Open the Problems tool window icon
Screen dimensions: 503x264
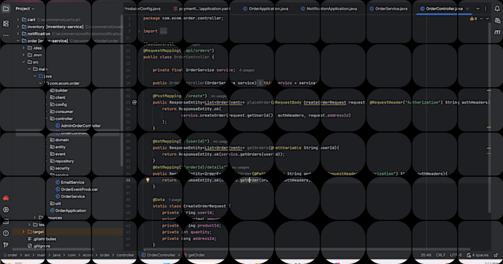tap(6, 233)
